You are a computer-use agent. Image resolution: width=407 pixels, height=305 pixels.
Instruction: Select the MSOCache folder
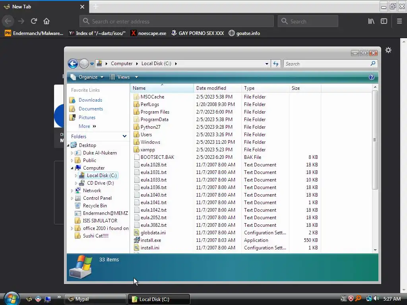click(152, 97)
